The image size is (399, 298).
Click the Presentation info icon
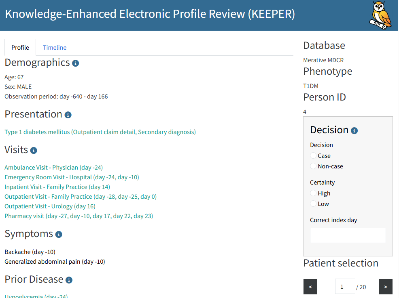68,115
